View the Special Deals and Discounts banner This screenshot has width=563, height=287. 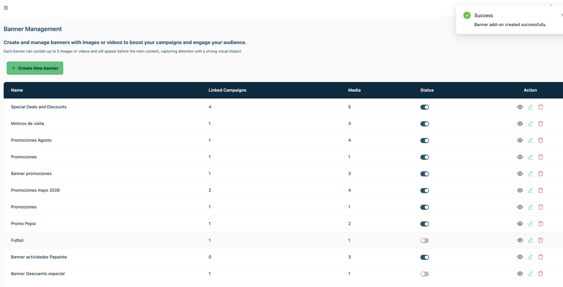pyautogui.click(x=520, y=107)
